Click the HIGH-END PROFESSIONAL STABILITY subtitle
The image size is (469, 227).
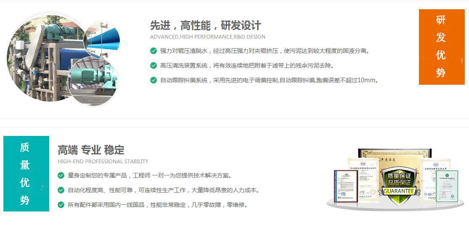coord(103,162)
